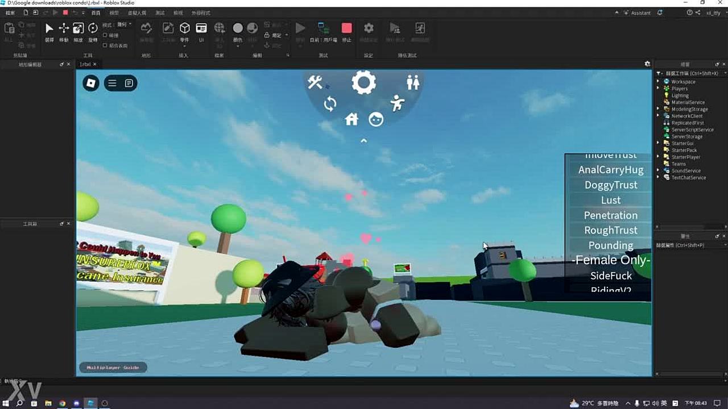Click the Roblox logo button in viewport
The image size is (728, 409).
tap(91, 84)
